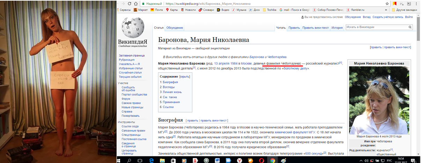This screenshot has height=163, width=422.
Task: Open the Править вики-текст tab
Action: (x=316, y=28)
